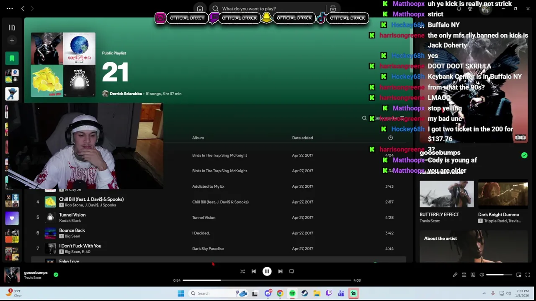Skip to next track
This screenshot has width=536, height=301.
(280, 271)
